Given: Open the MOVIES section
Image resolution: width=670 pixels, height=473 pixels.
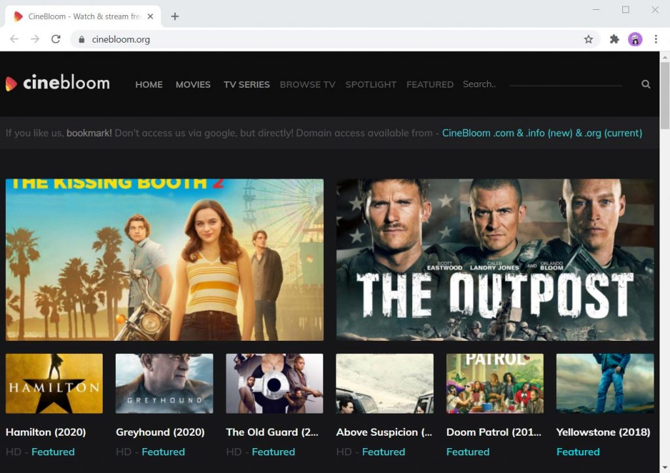Looking at the screenshot, I should click(193, 84).
